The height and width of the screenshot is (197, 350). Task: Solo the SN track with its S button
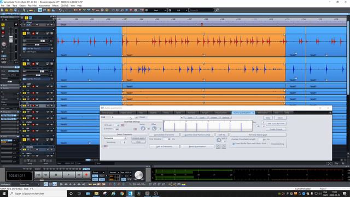tap(24, 64)
